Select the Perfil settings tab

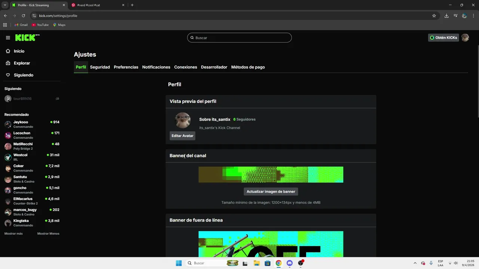tap(81, 67)
